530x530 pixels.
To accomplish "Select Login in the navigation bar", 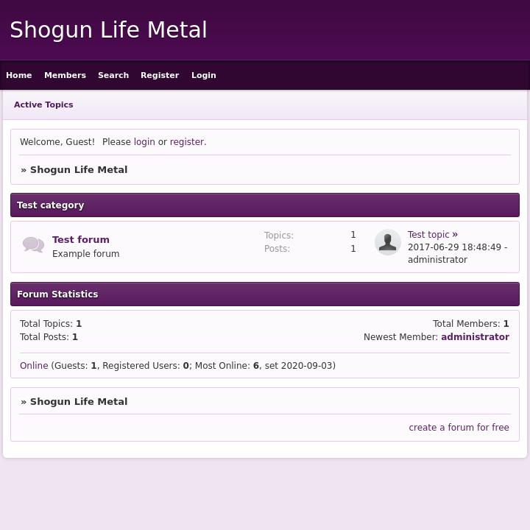I will pyautogui.click(x=204, y=75).
